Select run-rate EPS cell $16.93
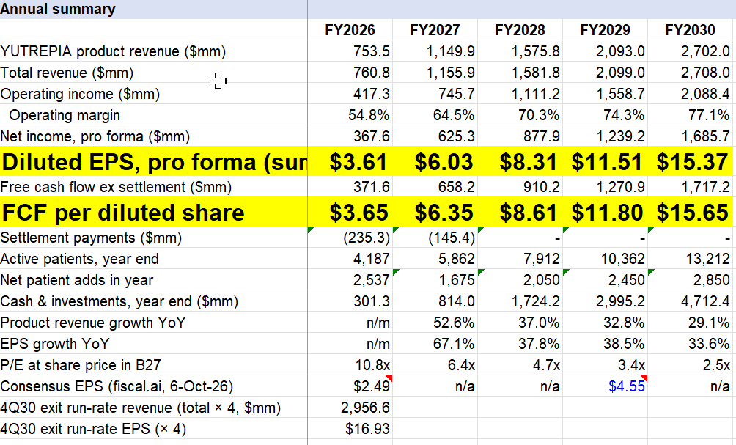 point(350,429)
